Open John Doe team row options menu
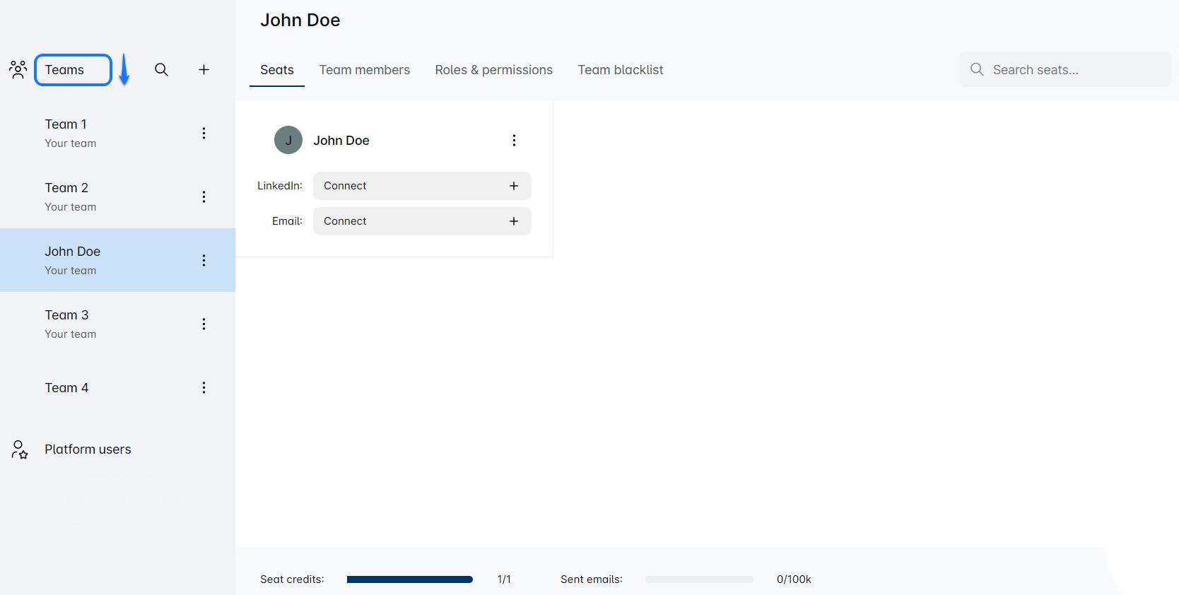This screenshot has width=1179, height=595. (204, 260)
